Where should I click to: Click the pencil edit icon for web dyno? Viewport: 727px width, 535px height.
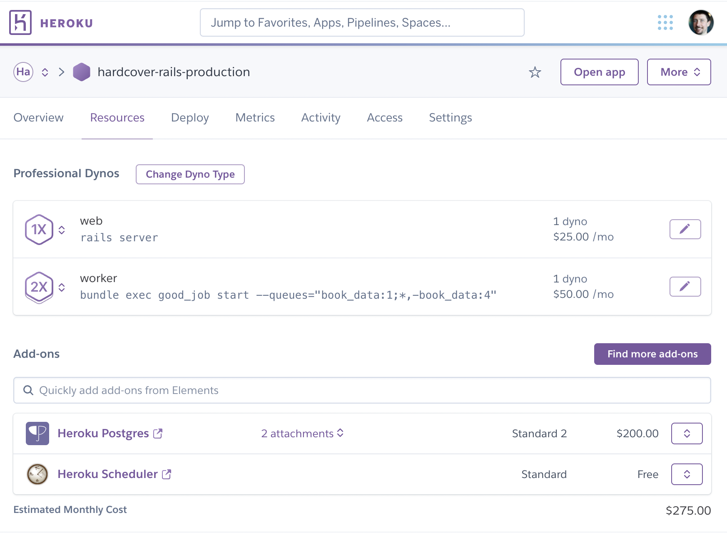click(685, 229)
